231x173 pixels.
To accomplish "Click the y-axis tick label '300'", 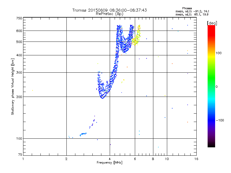I will [x=19, y=73].
